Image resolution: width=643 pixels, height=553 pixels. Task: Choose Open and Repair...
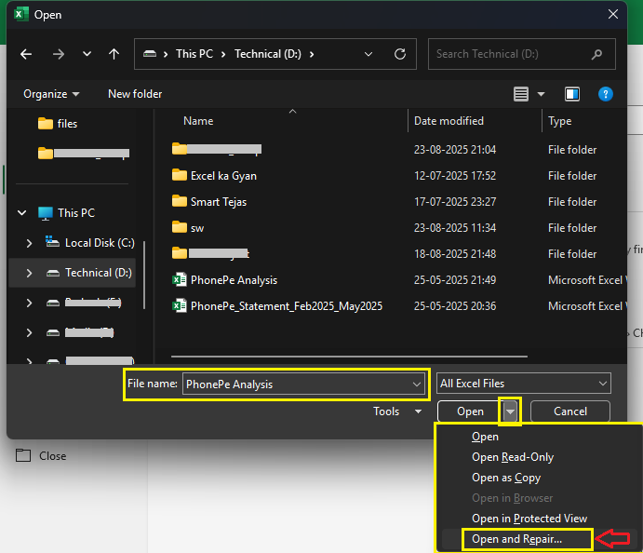pyautogui.click(x=516, y=539)
